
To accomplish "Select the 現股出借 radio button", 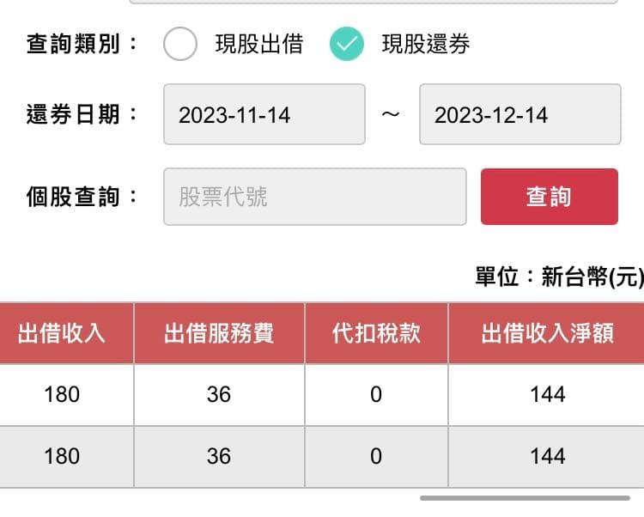I will click(x=180, y=45).
